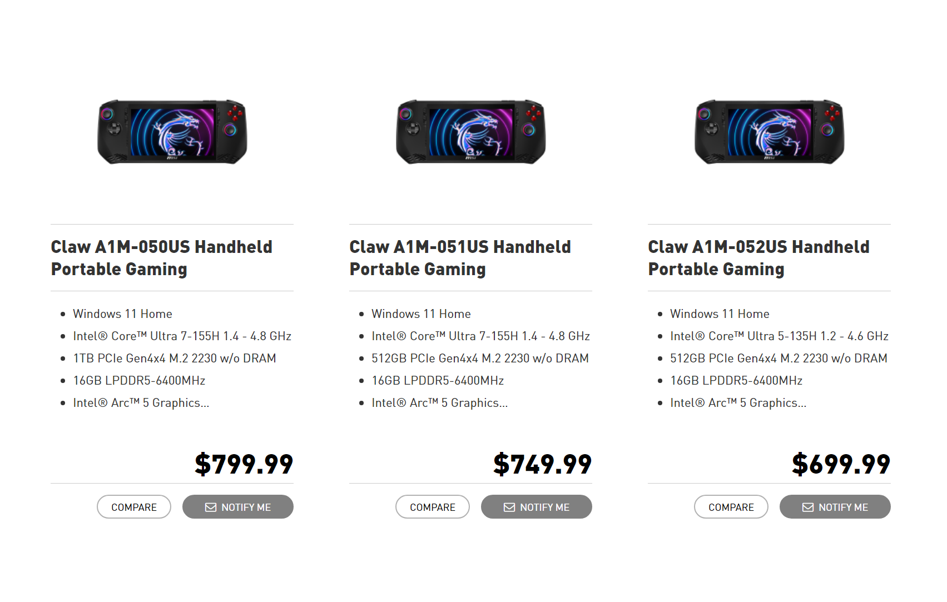Click envelope icon for Claw A1M-051US
Viewport: 947px width, 602px height.
pos(509,507)
